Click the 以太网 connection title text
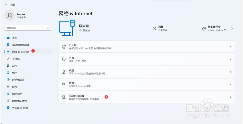Screen dimensions: 243x124 pyautogui.click(x=84, y=26)
